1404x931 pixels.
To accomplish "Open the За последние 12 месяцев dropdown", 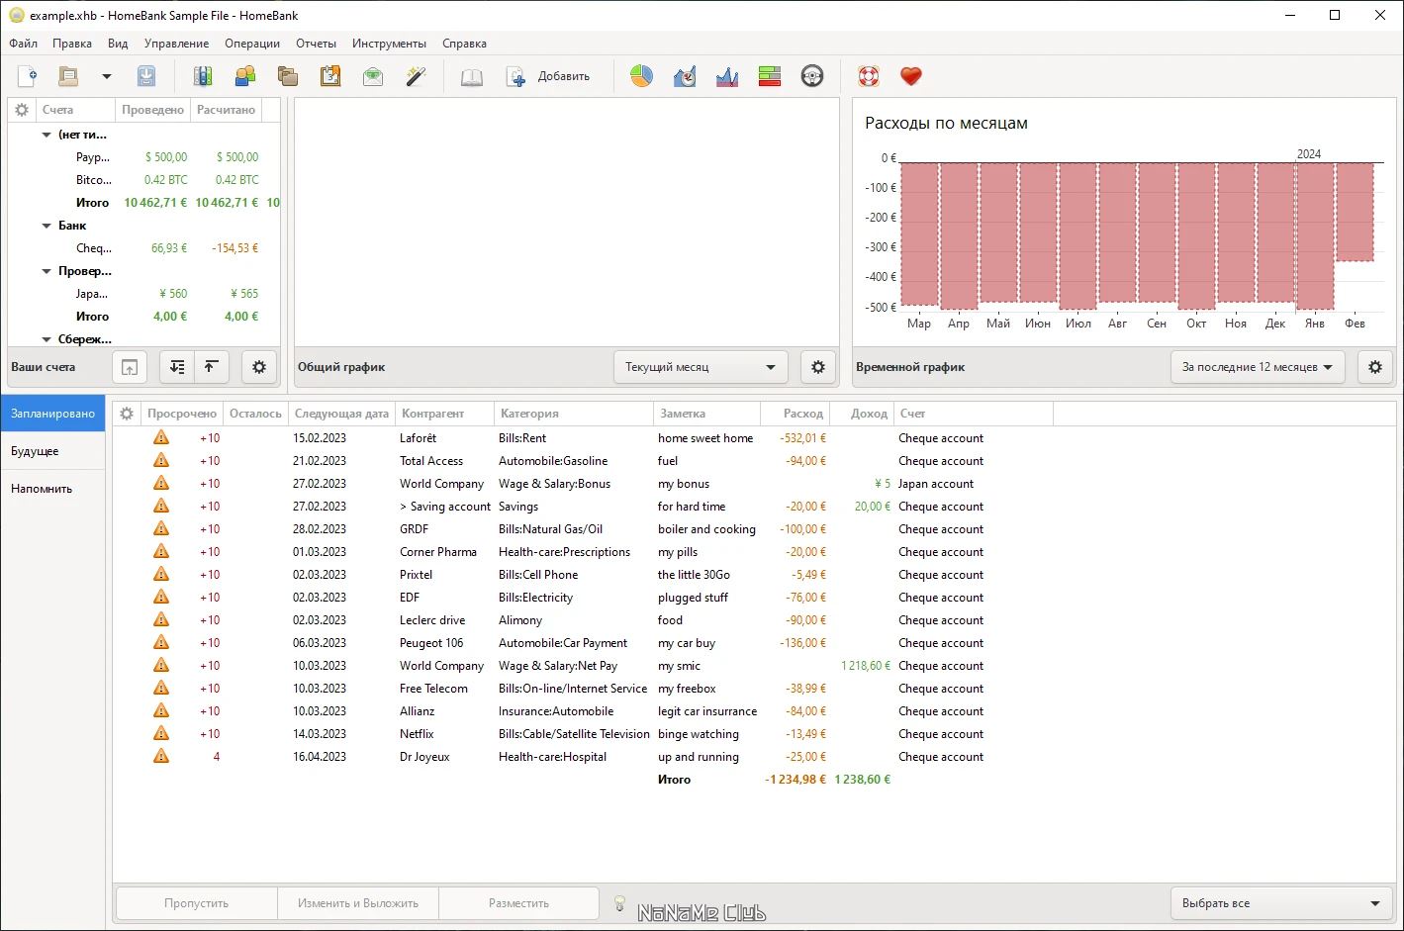I will pyautogui.click(x=1258, y=367).
